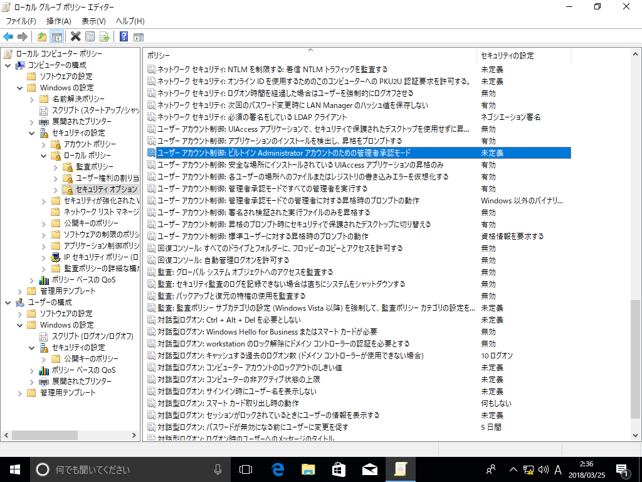
Task: Click the blue Help question mark icon
Action: pyautogui.click(x=124, y=37)
